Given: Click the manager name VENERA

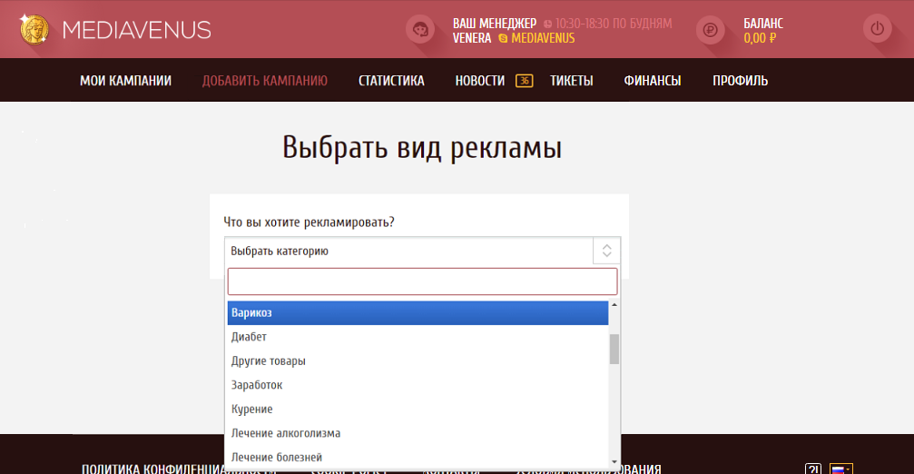Looking at the screenshot, I should (472, 38).
